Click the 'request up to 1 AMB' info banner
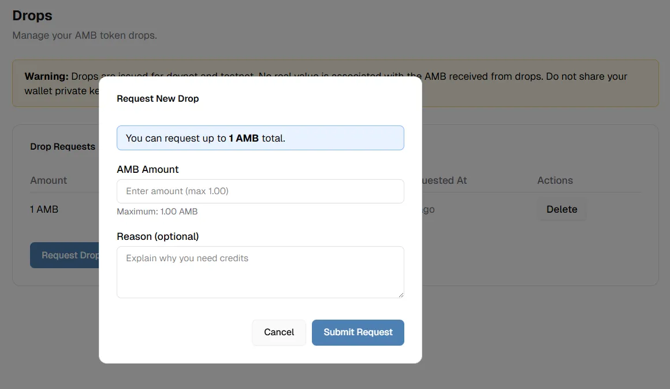This screenshot has height=389, width=670. point(260,138)
